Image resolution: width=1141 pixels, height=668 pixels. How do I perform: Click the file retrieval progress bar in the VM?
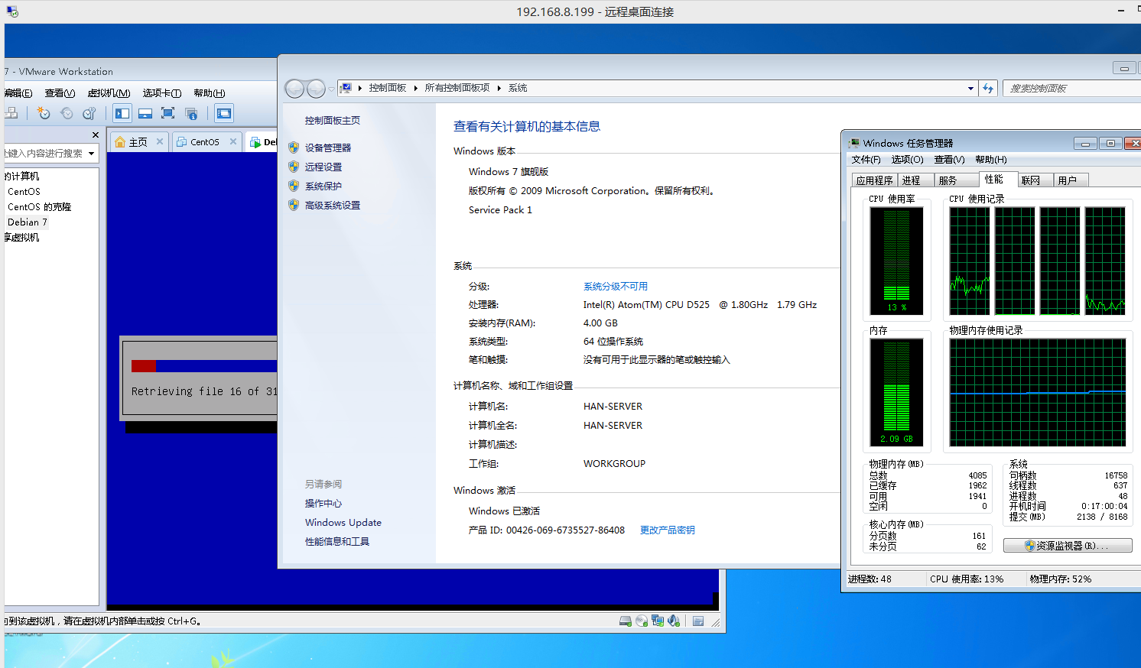point(203,366)
